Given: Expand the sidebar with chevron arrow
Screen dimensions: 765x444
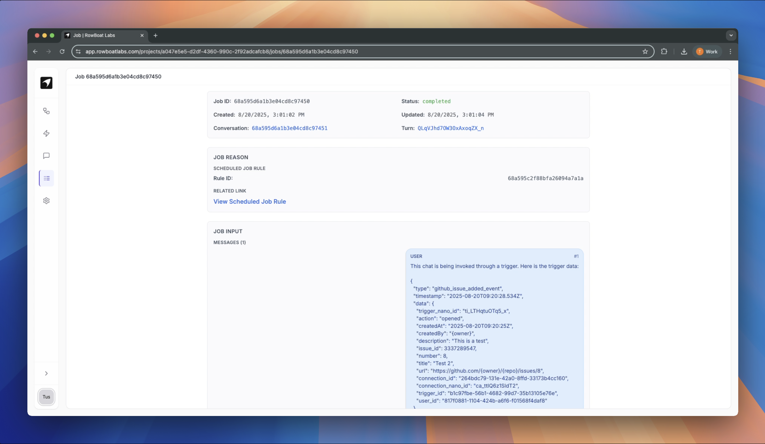Looking at the screenshot, I should click(x=46, y=373).
